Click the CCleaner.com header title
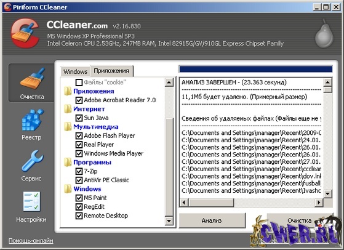Image resolution: width=344 pixels, height=250 pixels. pos(77,25)
